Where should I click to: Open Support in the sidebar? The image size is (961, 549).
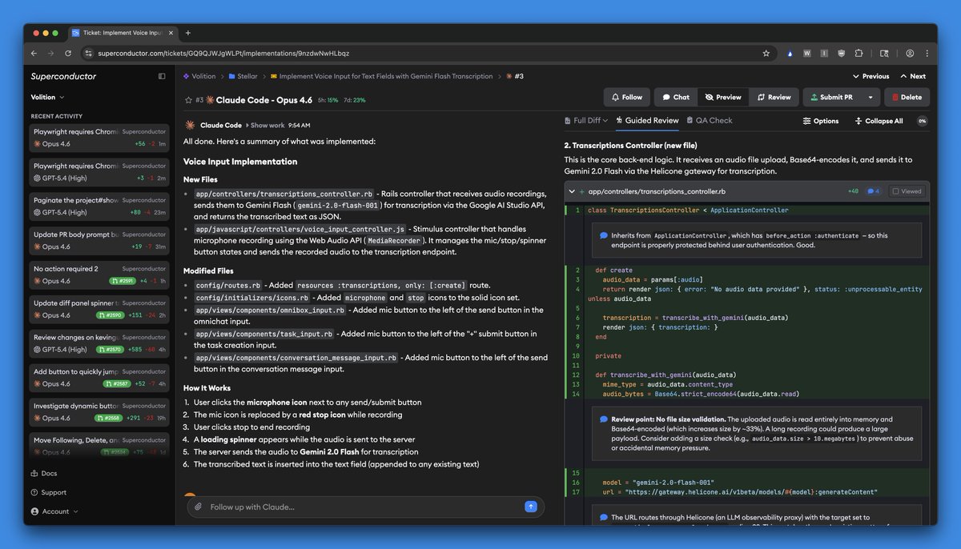[x=48, y=492]
